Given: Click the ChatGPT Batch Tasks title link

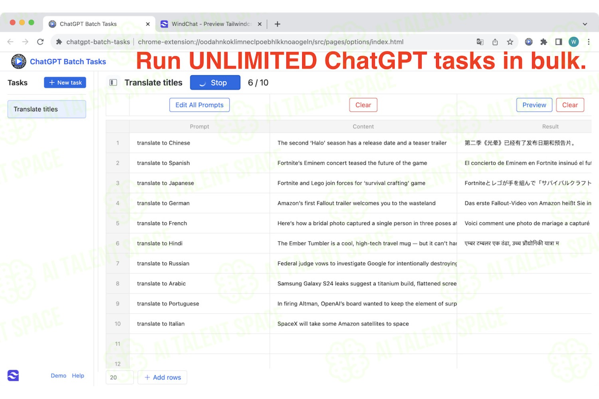Looking at the screenshot, I should point(68,61).
